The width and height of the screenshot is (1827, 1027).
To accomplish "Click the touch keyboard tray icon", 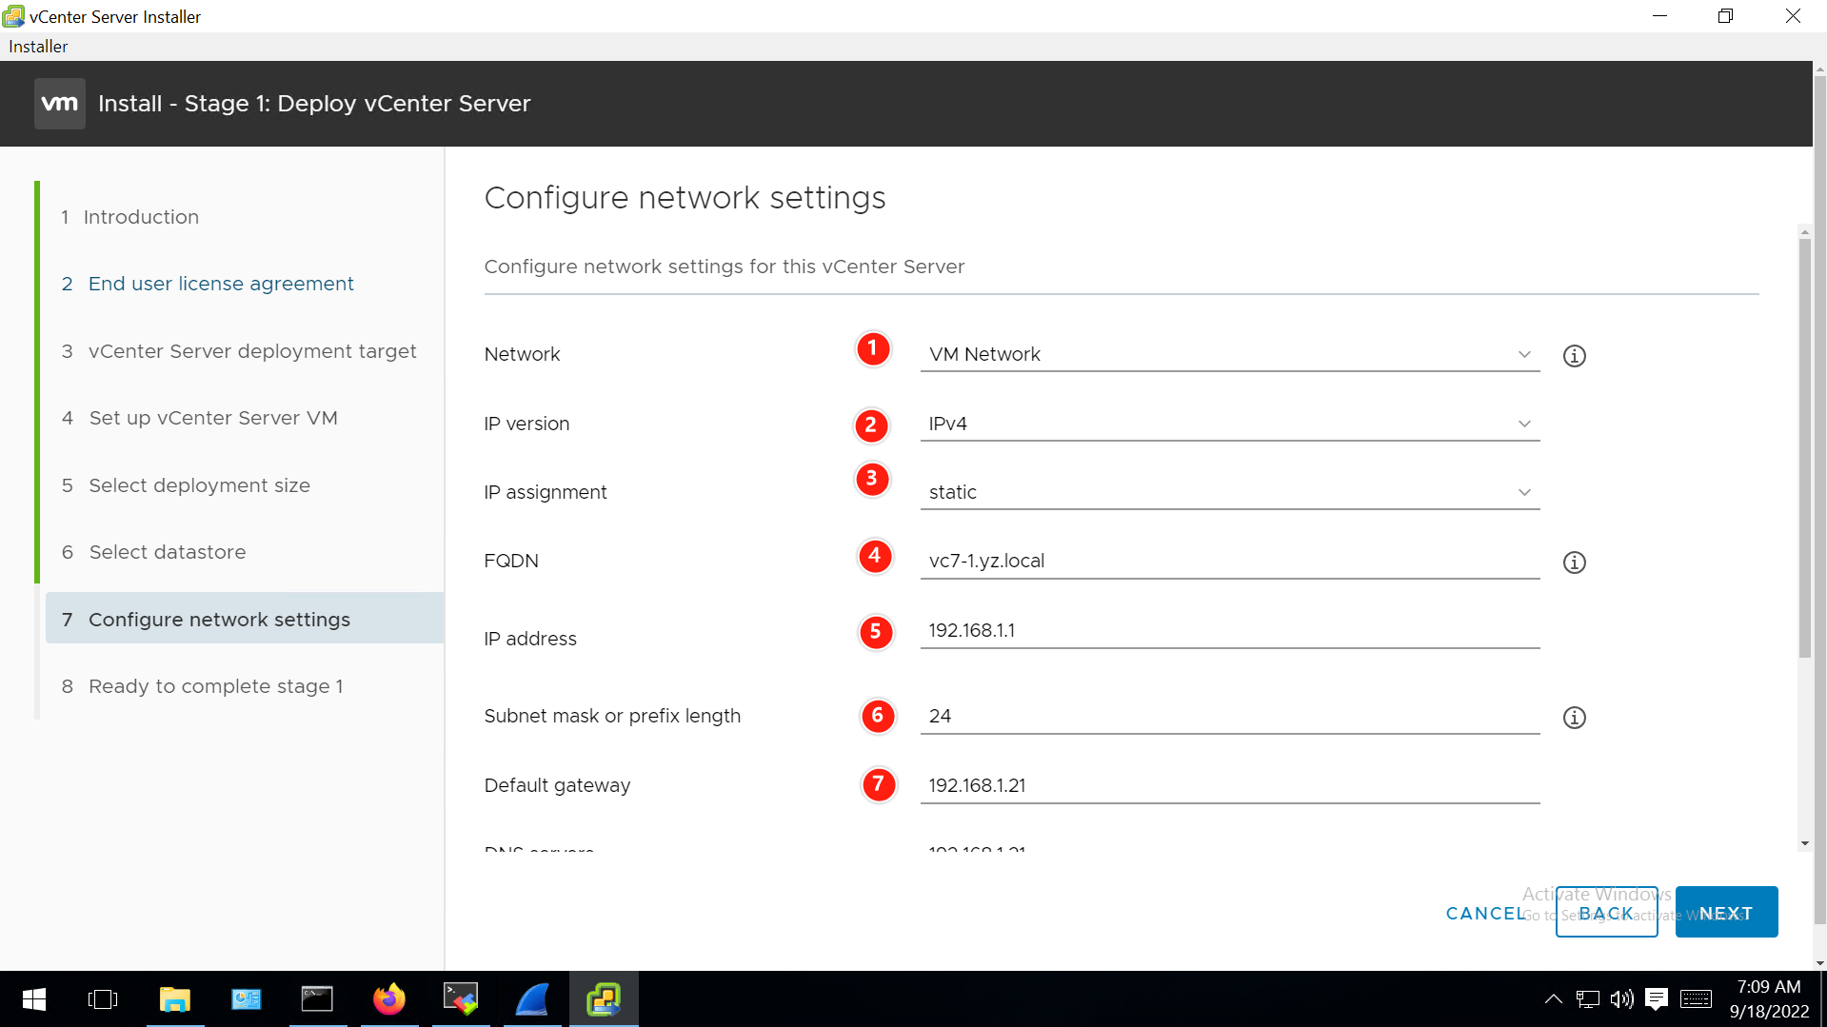I will click(1696, 999).
